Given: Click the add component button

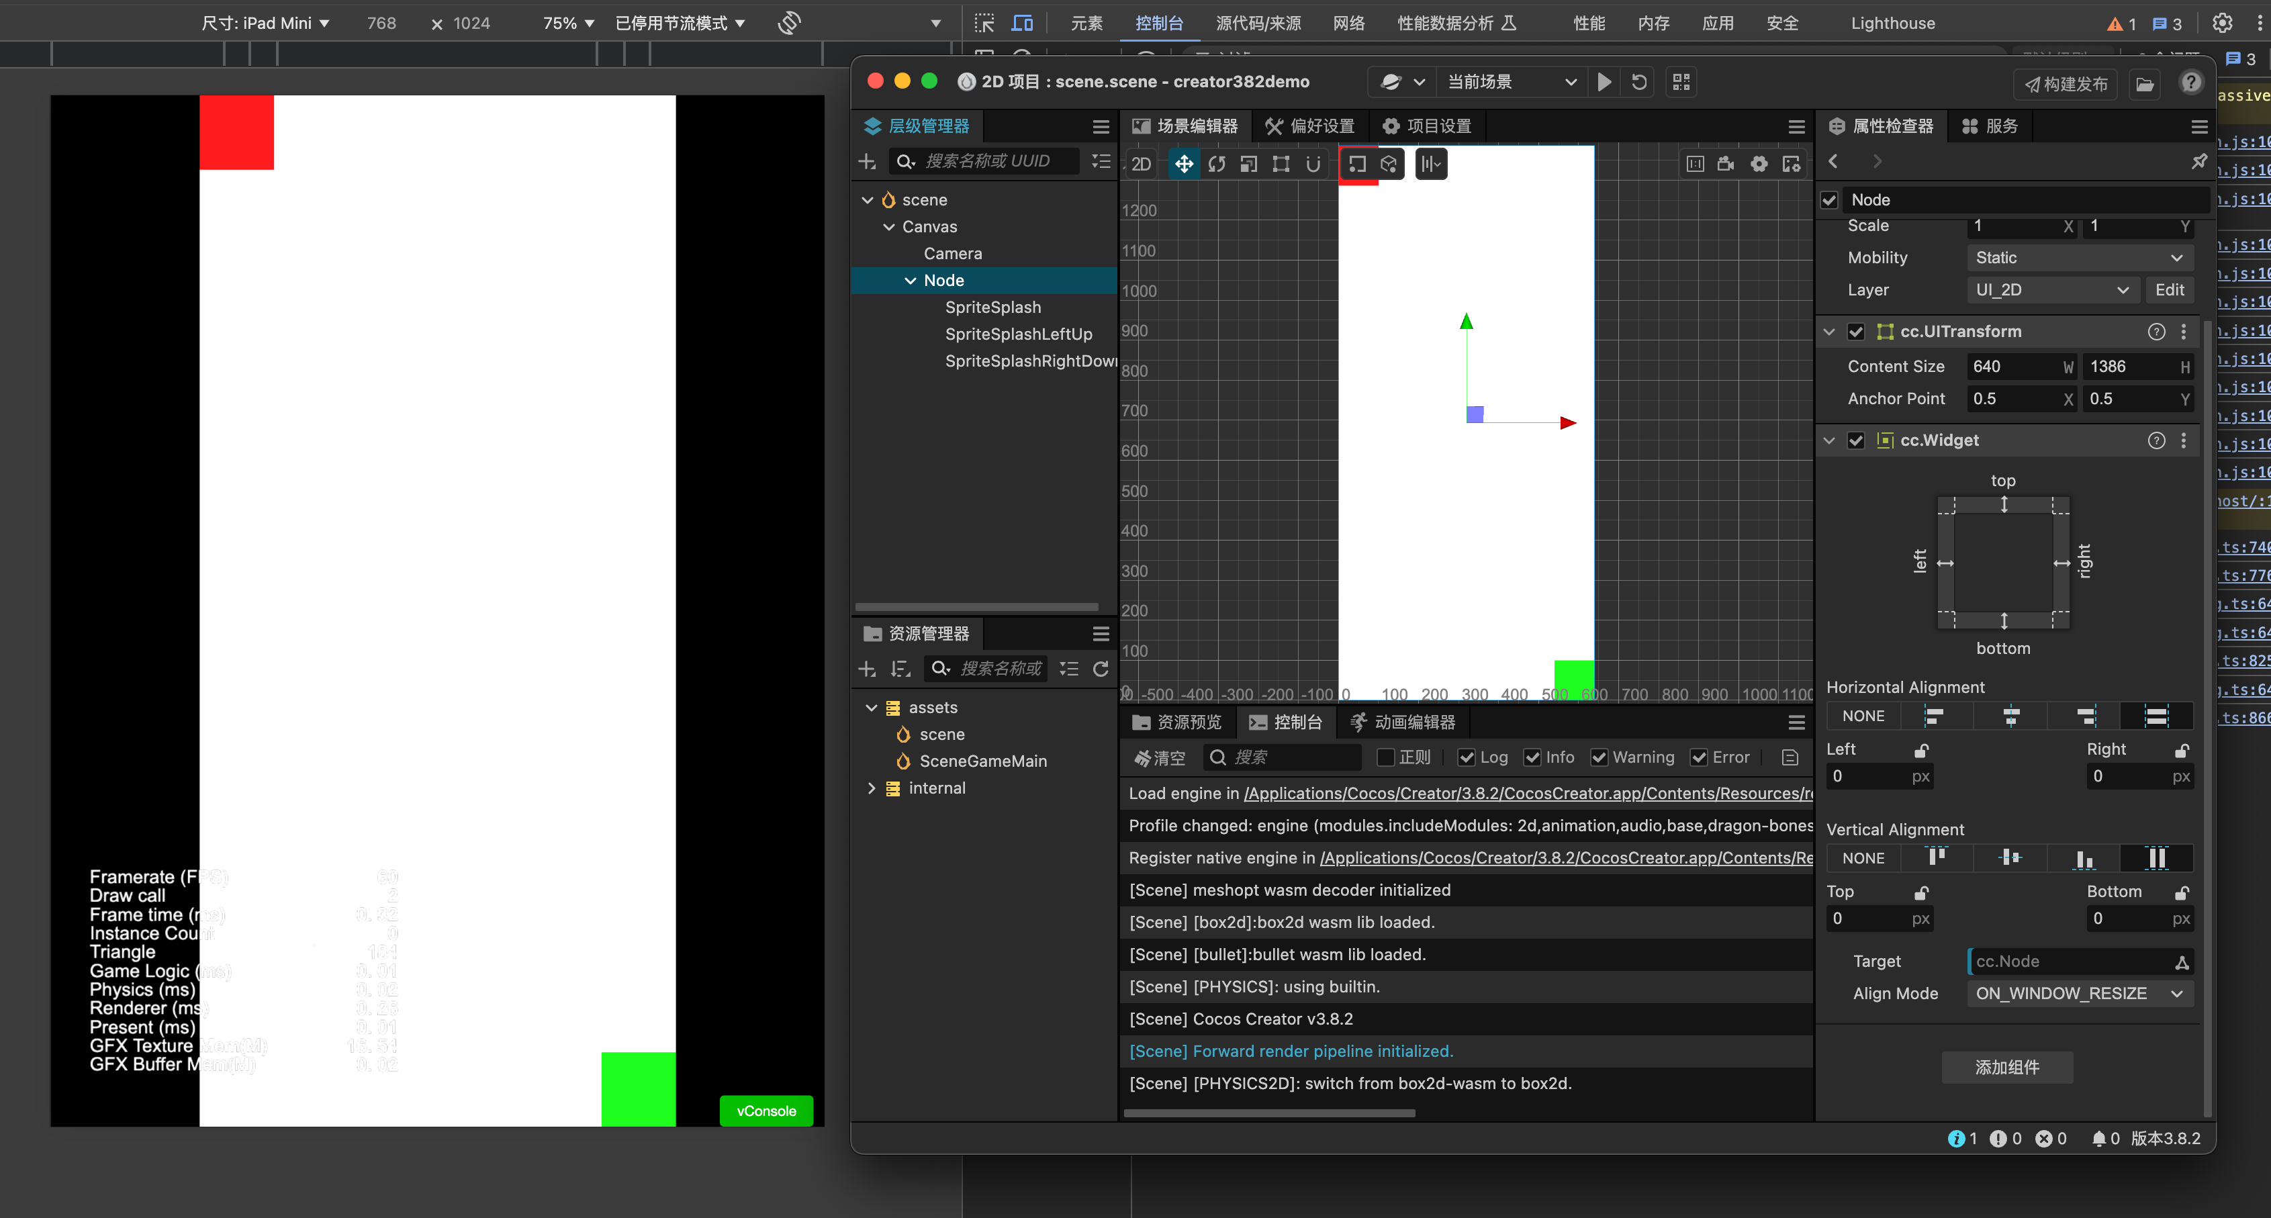Looking at the screenshot, I should coord(2006,1068).
